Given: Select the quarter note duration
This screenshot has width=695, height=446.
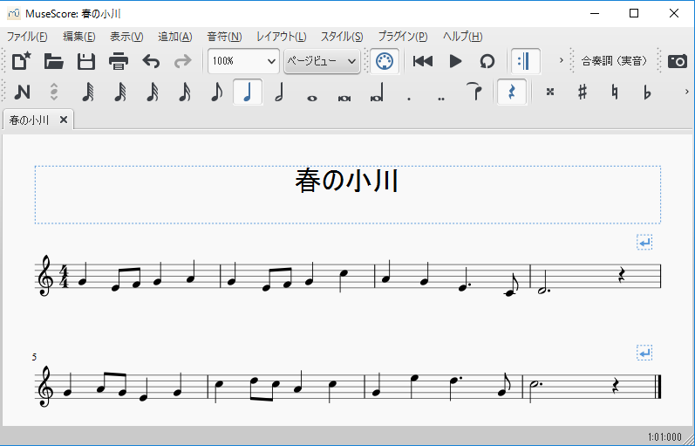Looking at the screenshot, I should (x=249, y=92).
